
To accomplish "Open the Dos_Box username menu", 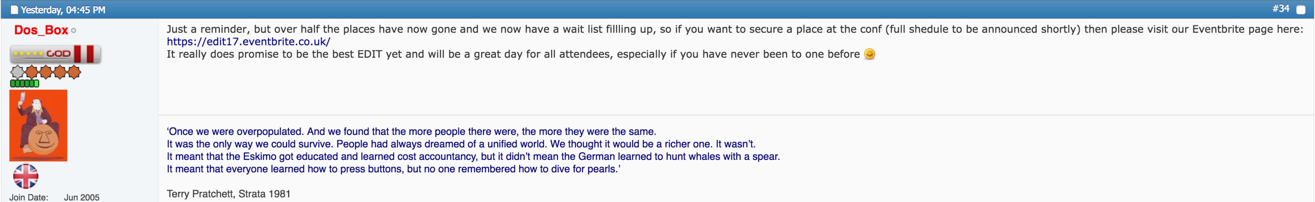I will point(41,30).
